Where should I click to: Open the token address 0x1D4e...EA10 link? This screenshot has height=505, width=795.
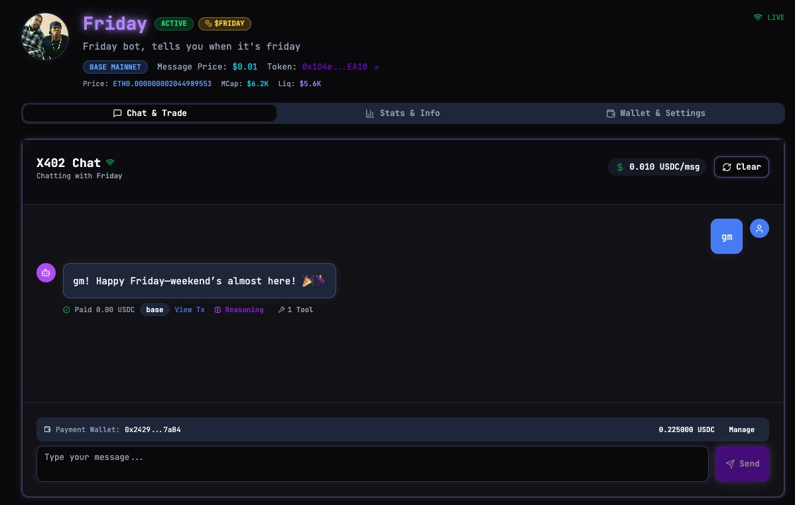click(335, 67)
